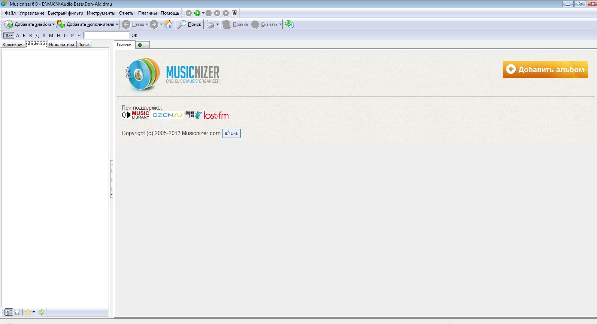Go back with the Назад arrow icon
Screen dimensions: 597x324
click(x=126, y=24)
